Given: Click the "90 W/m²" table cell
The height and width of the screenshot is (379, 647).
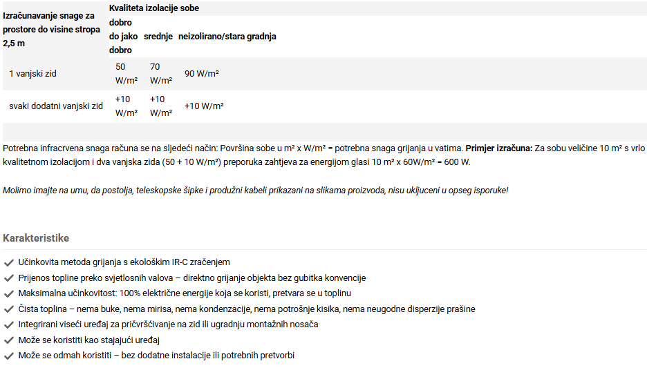Looking at the screenshot, I should coord(202,73).
